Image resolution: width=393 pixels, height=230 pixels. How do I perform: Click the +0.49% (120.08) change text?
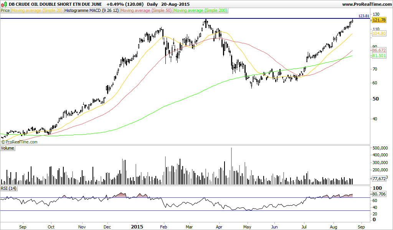(125, 4)
